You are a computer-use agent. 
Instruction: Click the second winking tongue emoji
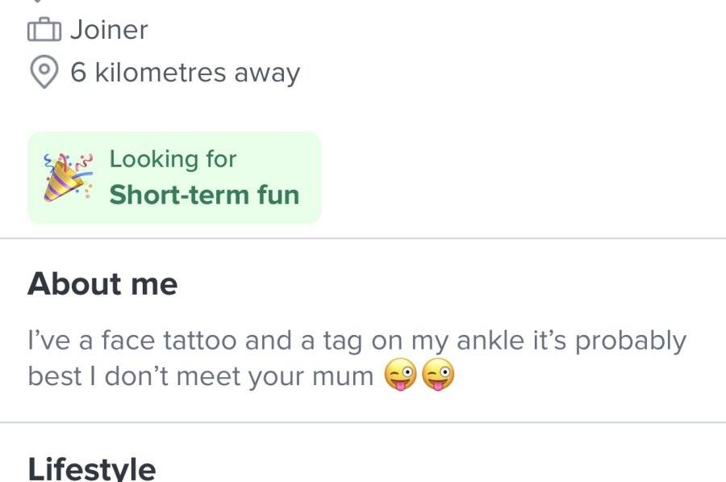point(437,375)
